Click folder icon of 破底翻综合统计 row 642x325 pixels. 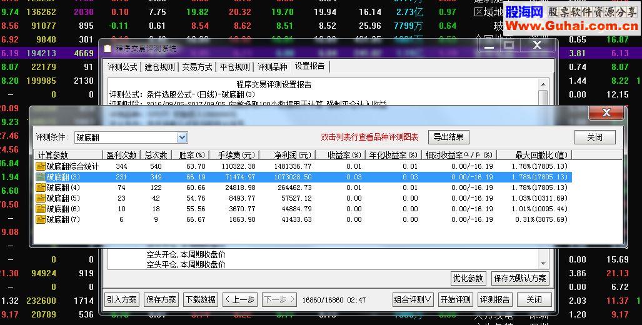point(40,166)
